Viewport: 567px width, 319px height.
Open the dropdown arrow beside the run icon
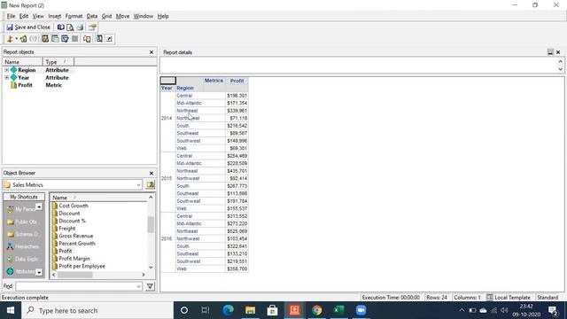tap(16, 39)
